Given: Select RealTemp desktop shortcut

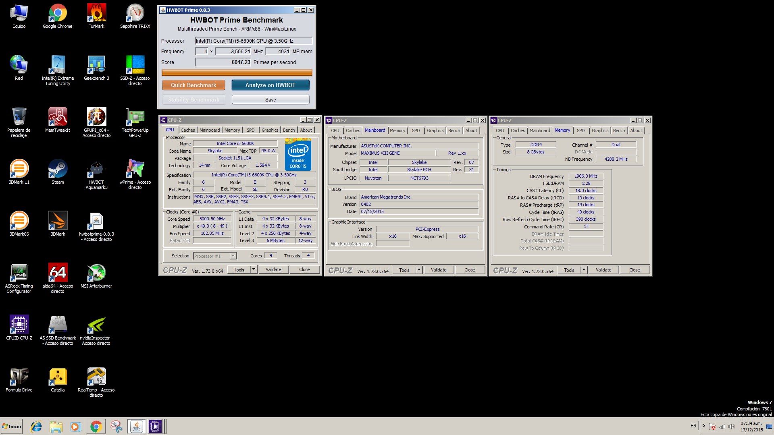Looking at the screenshot, I should tap(96, 382).
